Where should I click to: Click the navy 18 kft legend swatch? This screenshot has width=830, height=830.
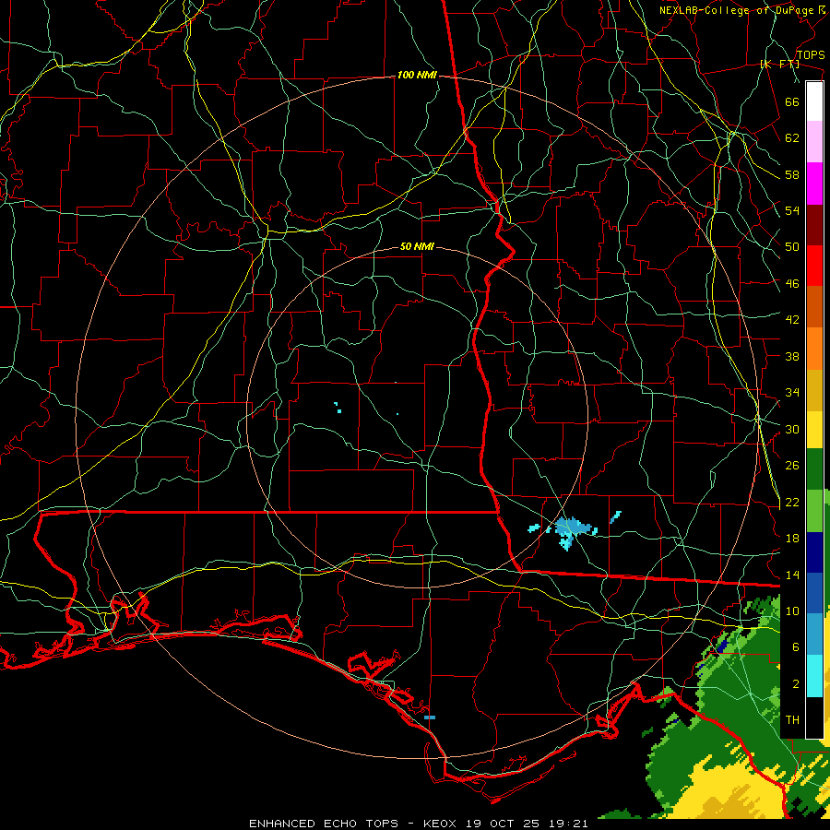tap(814, 552)
